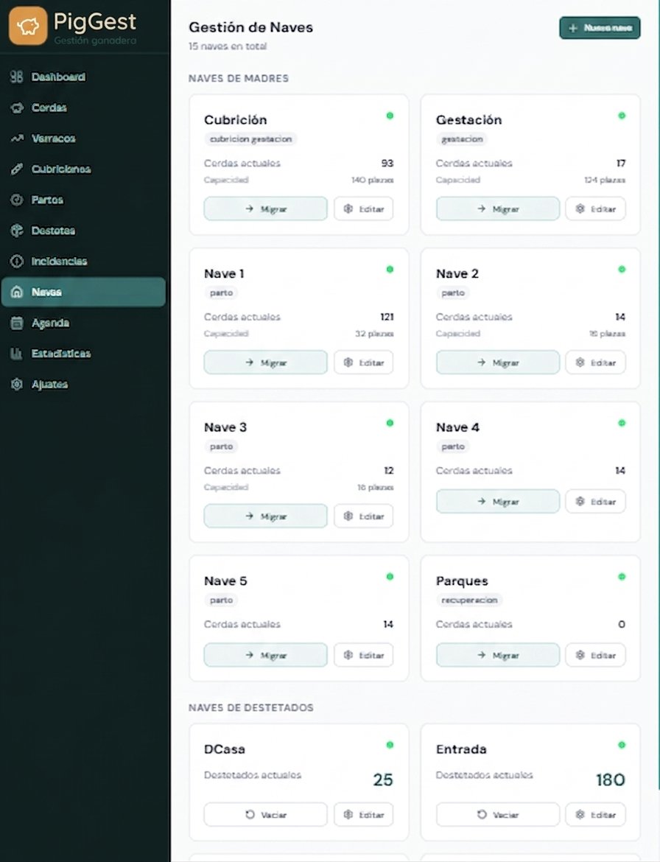Screen dimensions: 660x862
Task: Migrate sows from Nave 1
Action: click(265, 362)
